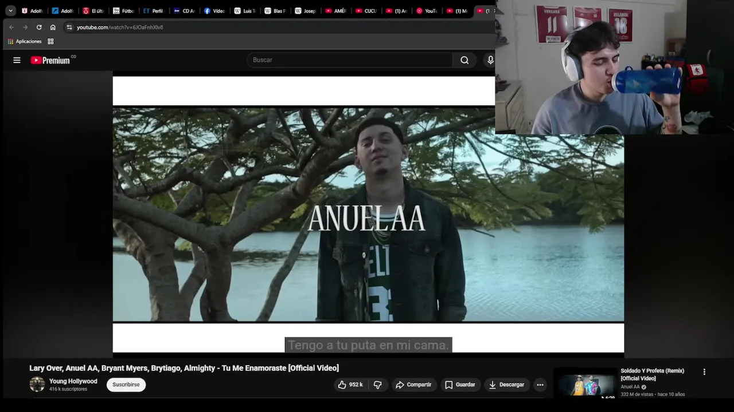Image resolution: width=734 pixels, height=412 pixels.
Task: Open options menu for Soldado Y Profeta video
Action: [704, 372]
